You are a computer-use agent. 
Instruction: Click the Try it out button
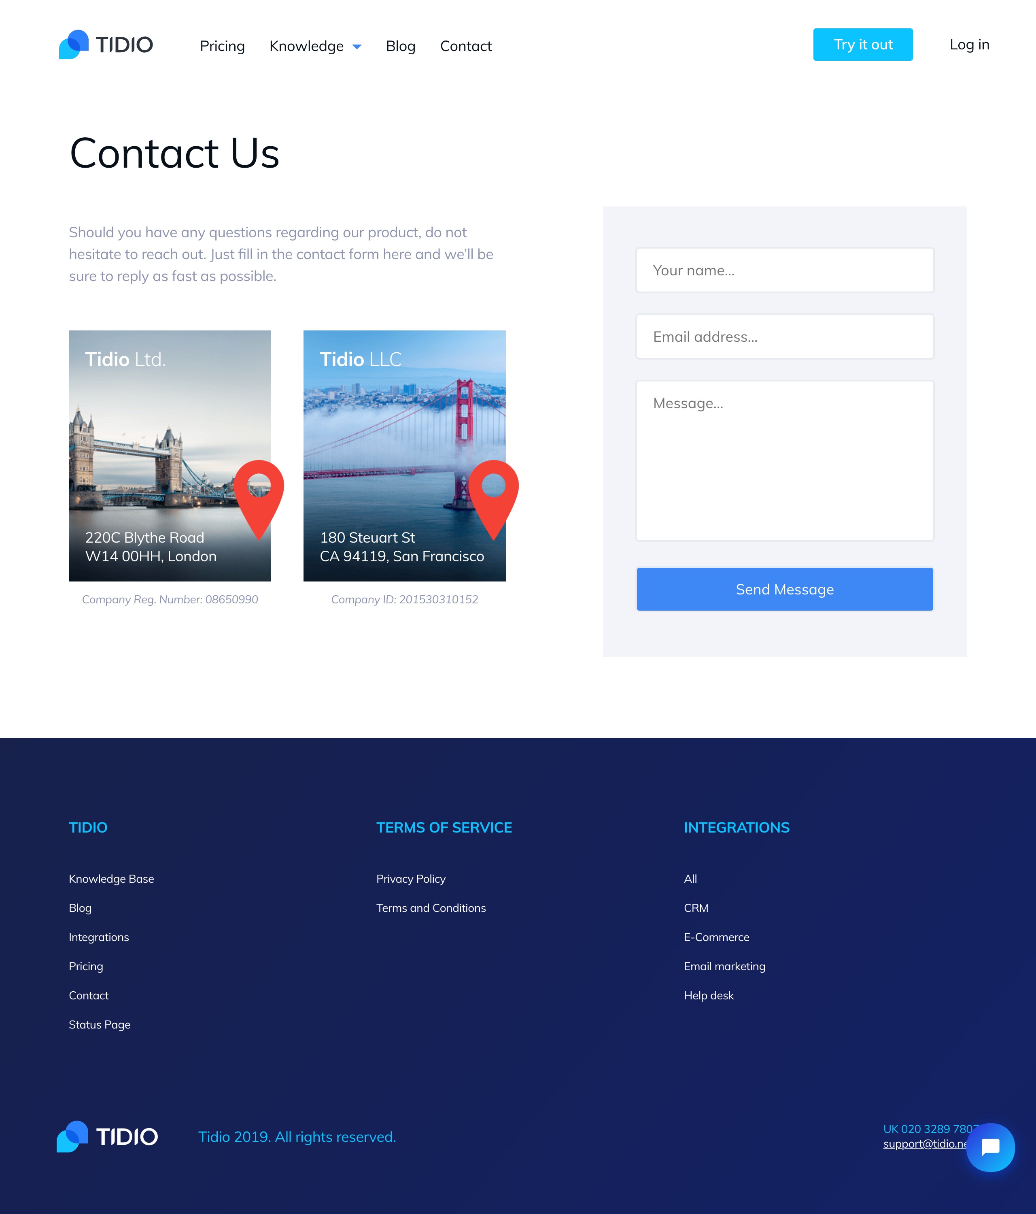(863, 44)
